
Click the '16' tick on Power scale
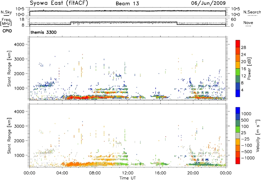(243, 69)
